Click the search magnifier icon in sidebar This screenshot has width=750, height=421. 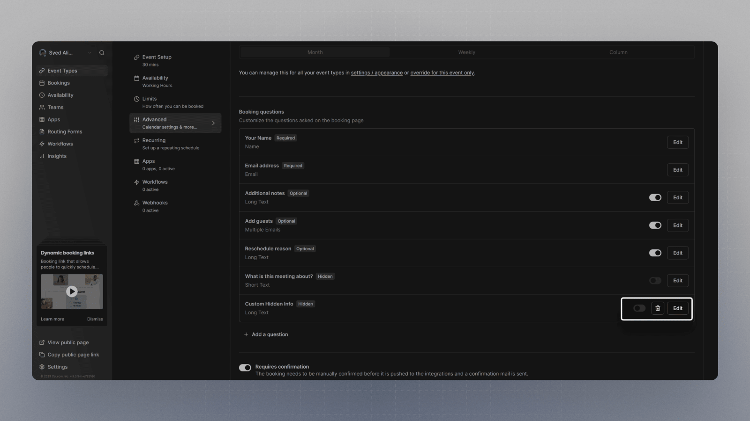[102, 53]
